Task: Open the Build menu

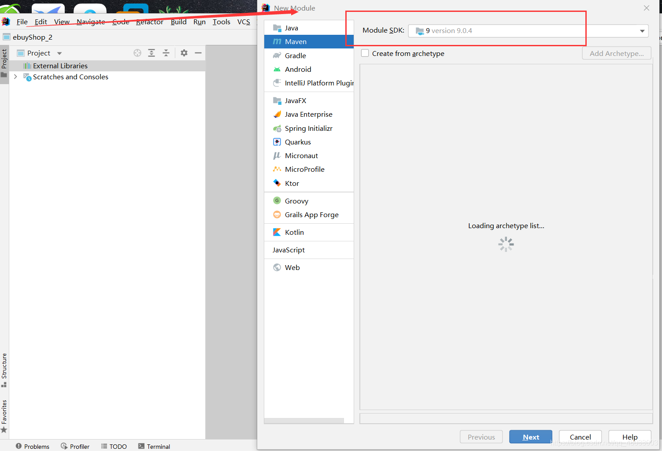Action: tap(178, 22)
